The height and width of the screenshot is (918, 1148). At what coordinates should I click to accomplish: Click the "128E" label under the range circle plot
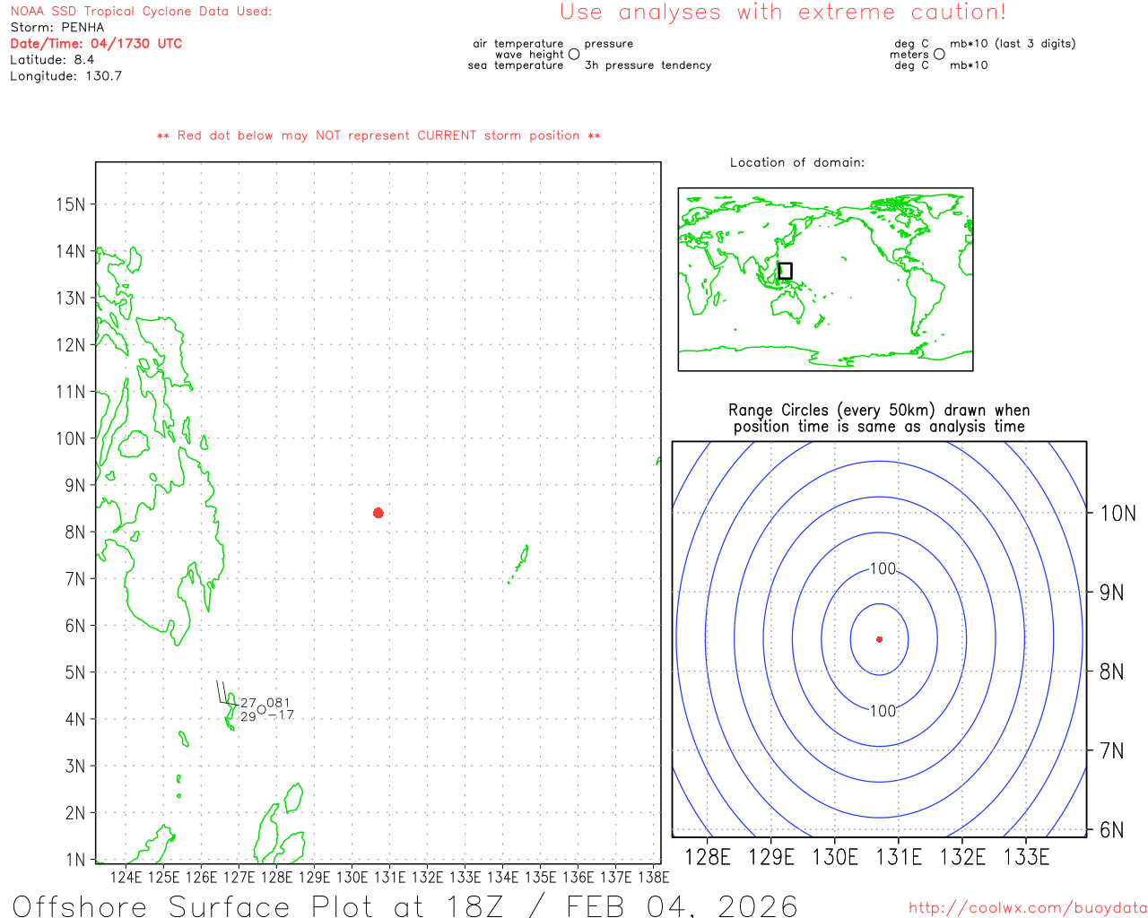click(708, 858)
